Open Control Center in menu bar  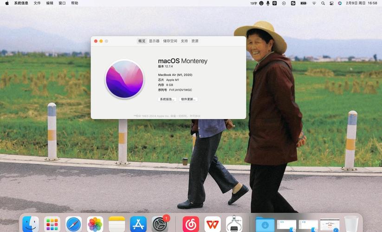click(x=332, y=3)
